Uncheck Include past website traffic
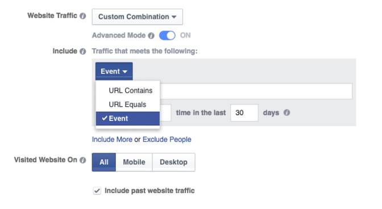Viewport: 382px width, 209px height. 97,191
